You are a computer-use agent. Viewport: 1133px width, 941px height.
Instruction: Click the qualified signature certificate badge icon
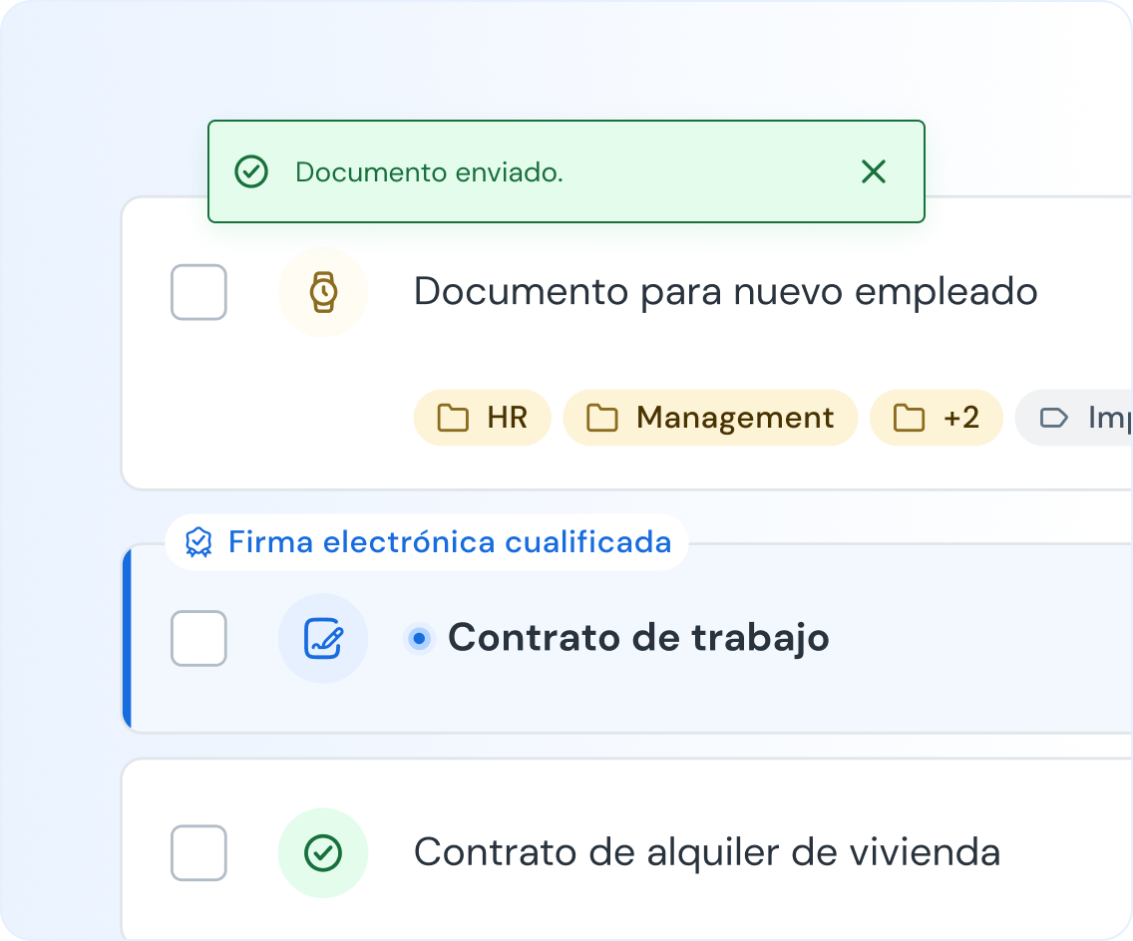click(x=199, y=542)
